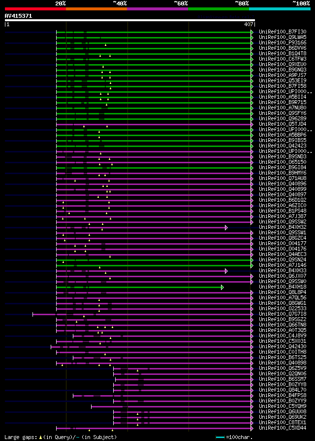
Task: Open the UniRef100_A7NU80 hit
Action: [x=283, y=108]
